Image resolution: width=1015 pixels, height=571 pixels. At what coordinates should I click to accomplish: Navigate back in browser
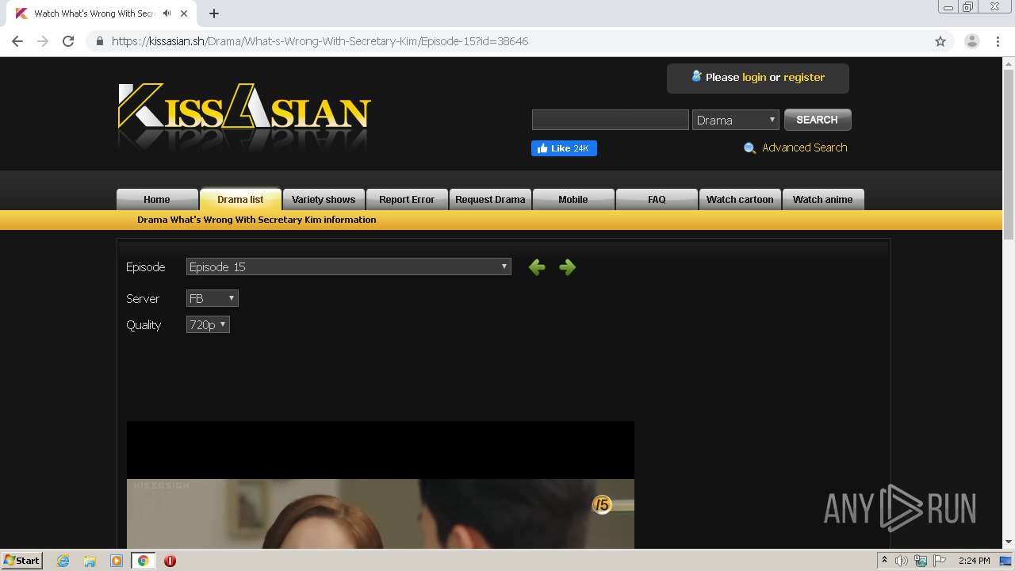pyautogui.click(x=17, y=41)
